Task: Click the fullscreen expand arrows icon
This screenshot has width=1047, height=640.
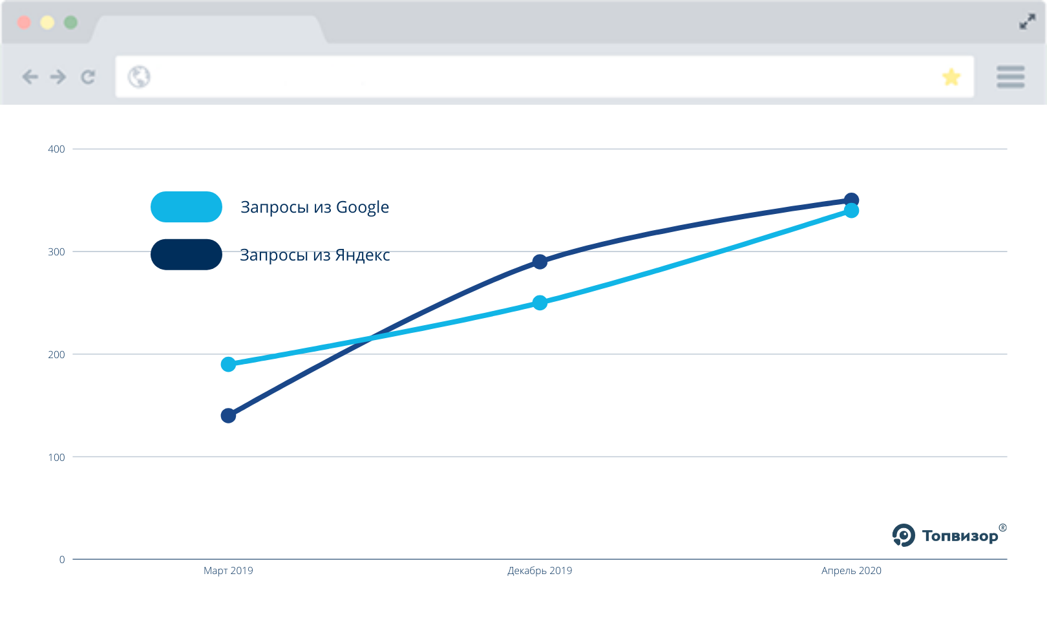Action: (1027, 22)
